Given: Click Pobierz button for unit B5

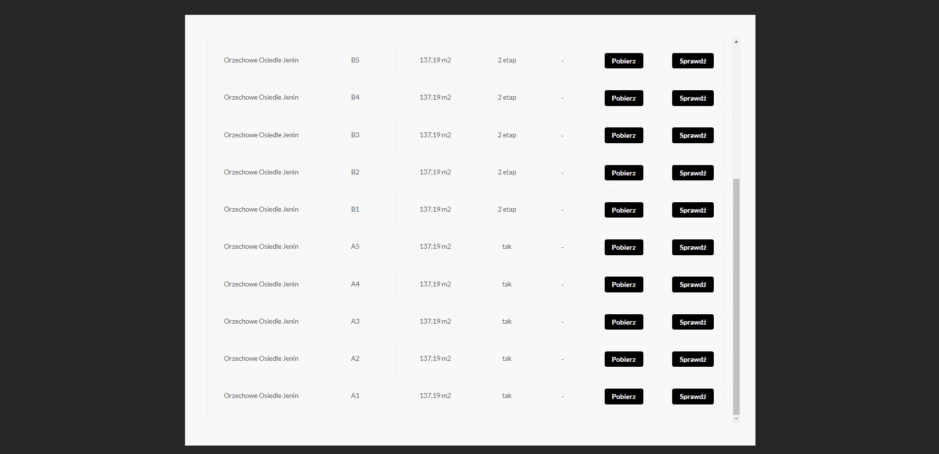Looking at the screenshot, I should tap(624, 61).
